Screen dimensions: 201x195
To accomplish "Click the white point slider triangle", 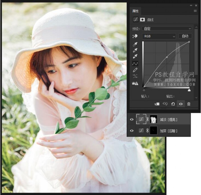I will coord(189,90).
